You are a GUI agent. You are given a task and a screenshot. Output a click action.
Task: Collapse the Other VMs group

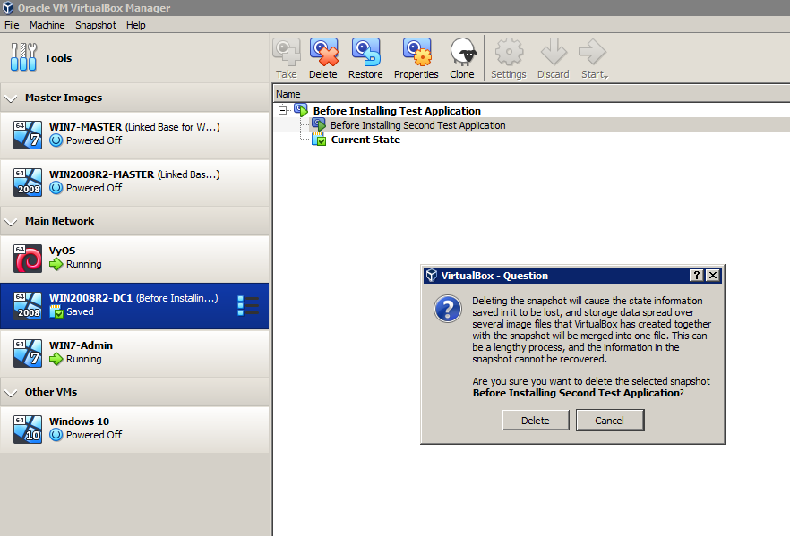click(11, 392)
